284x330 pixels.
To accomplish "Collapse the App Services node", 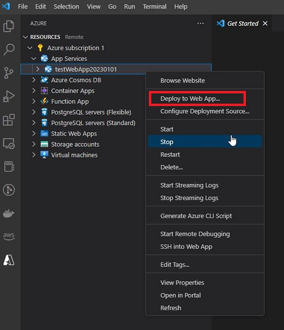I will pyautogui.click(x=34, y=58).
